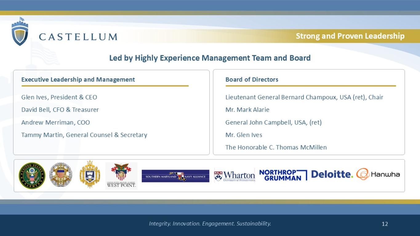Click the Strong and Proven Leadership banner
The height and width of the screenshot is (236, 420).
click(x=350, y=36)
